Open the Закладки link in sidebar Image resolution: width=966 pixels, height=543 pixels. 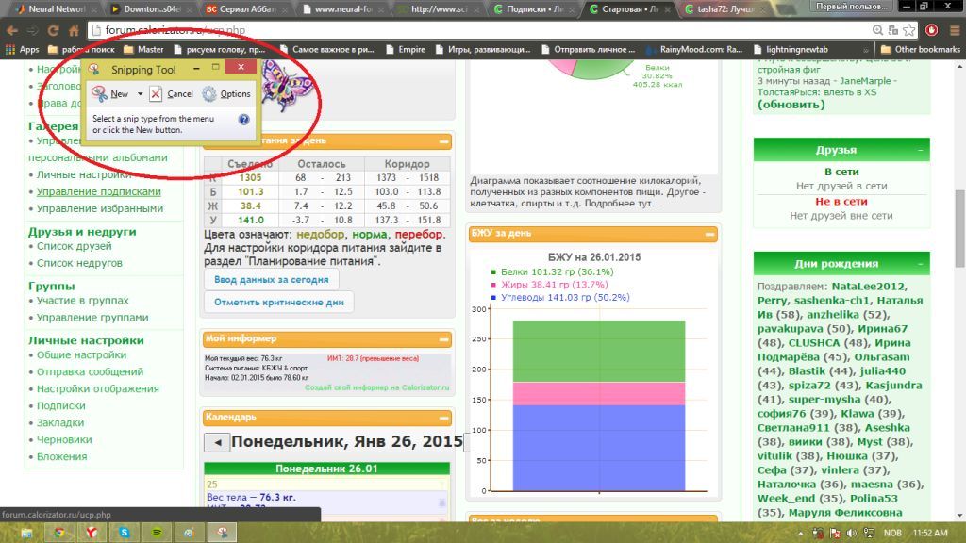click(x=60, y=423)
